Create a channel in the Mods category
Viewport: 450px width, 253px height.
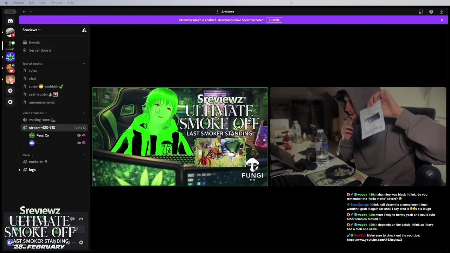pyautogui.click(x=84, y=155)
